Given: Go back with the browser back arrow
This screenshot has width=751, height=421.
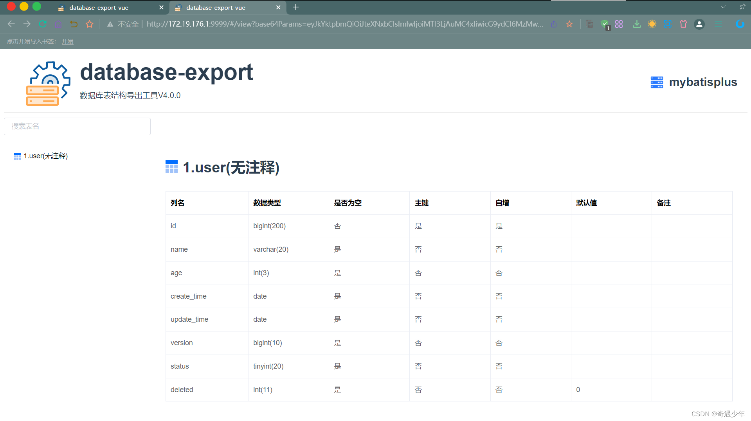Looking at the screenshot, I should click(11, 24).
